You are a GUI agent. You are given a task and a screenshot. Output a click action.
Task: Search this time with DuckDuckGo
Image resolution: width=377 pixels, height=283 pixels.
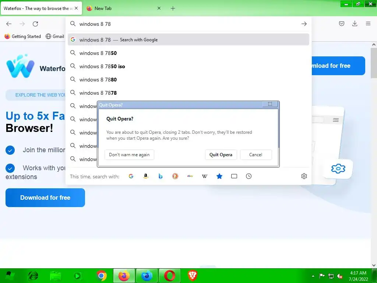[175, 176]
